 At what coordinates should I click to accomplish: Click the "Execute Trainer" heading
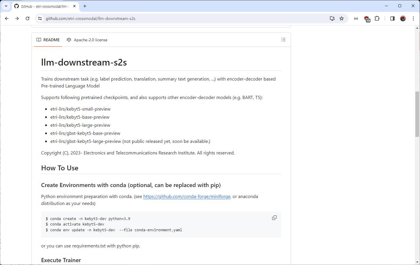pyautogui.click(x=61, y=260)
